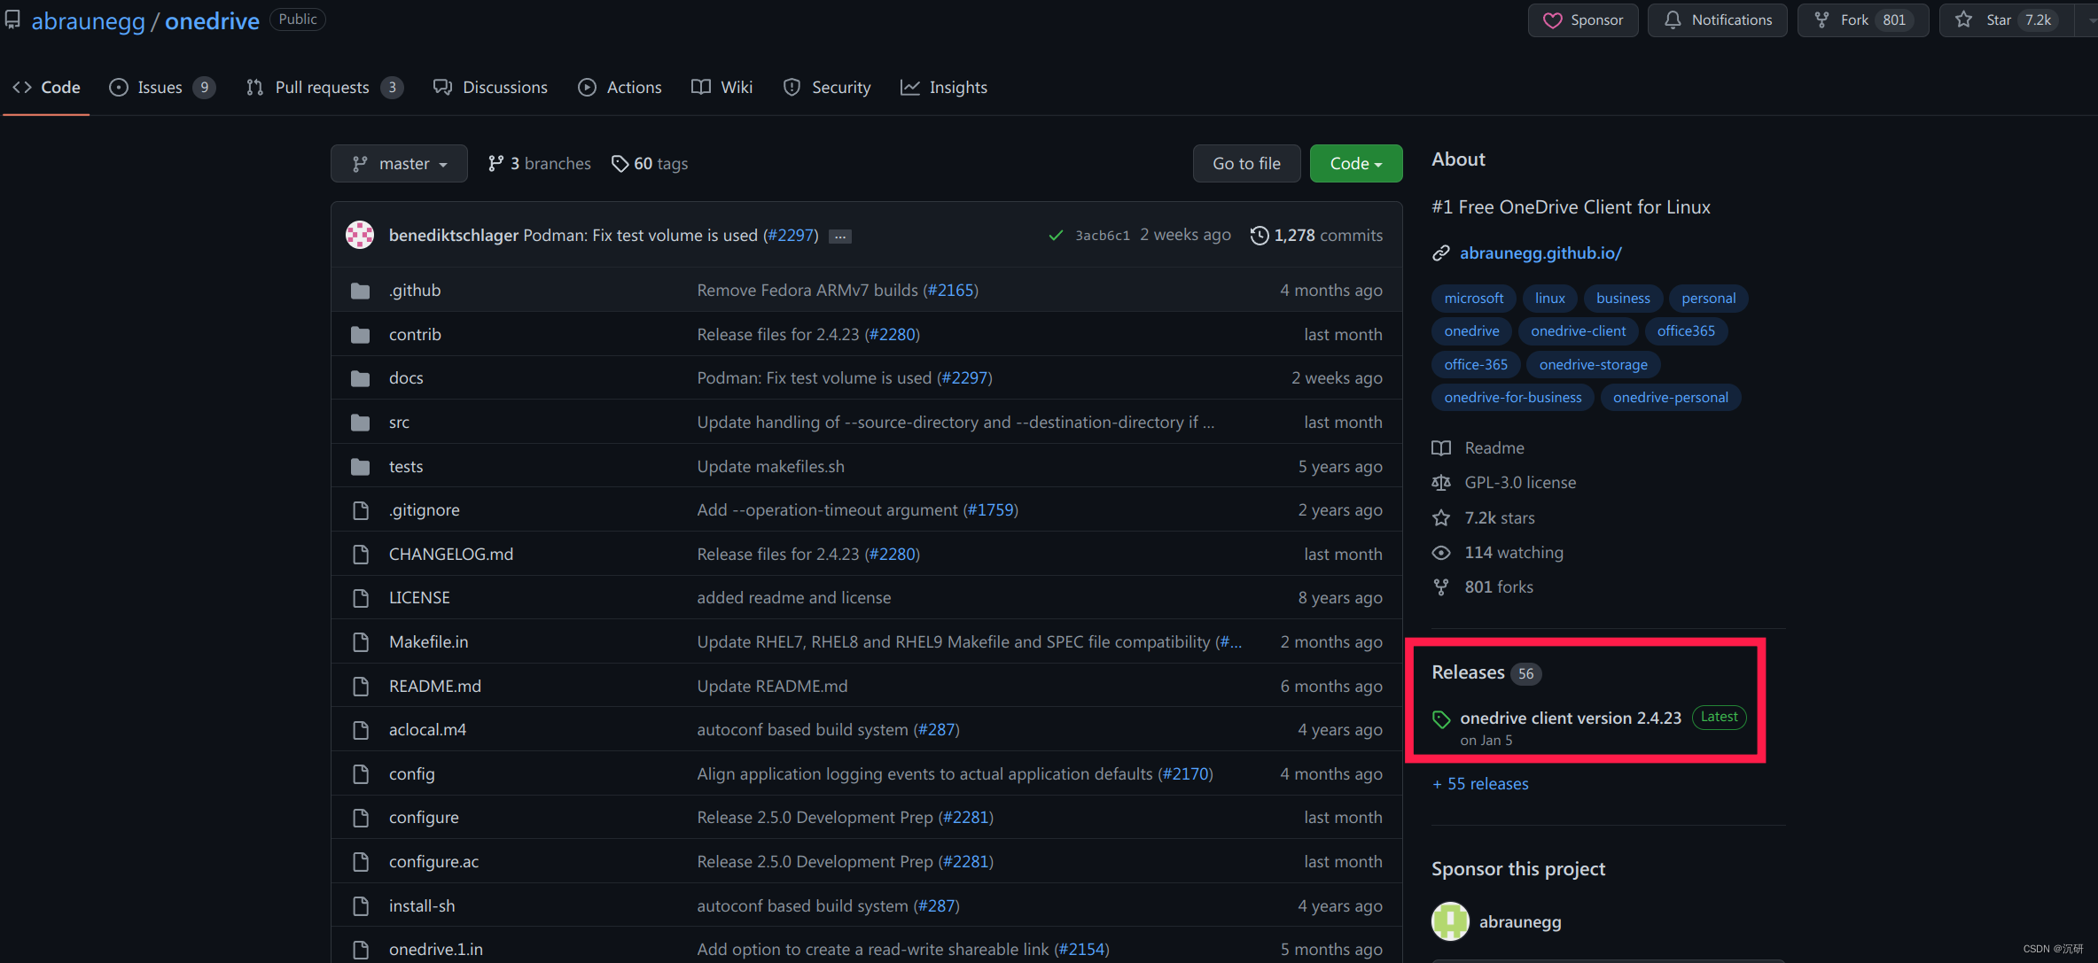The image size is (2098, 963).
Task: Click the linux topic tag
Action: (x=1549, y=299)
